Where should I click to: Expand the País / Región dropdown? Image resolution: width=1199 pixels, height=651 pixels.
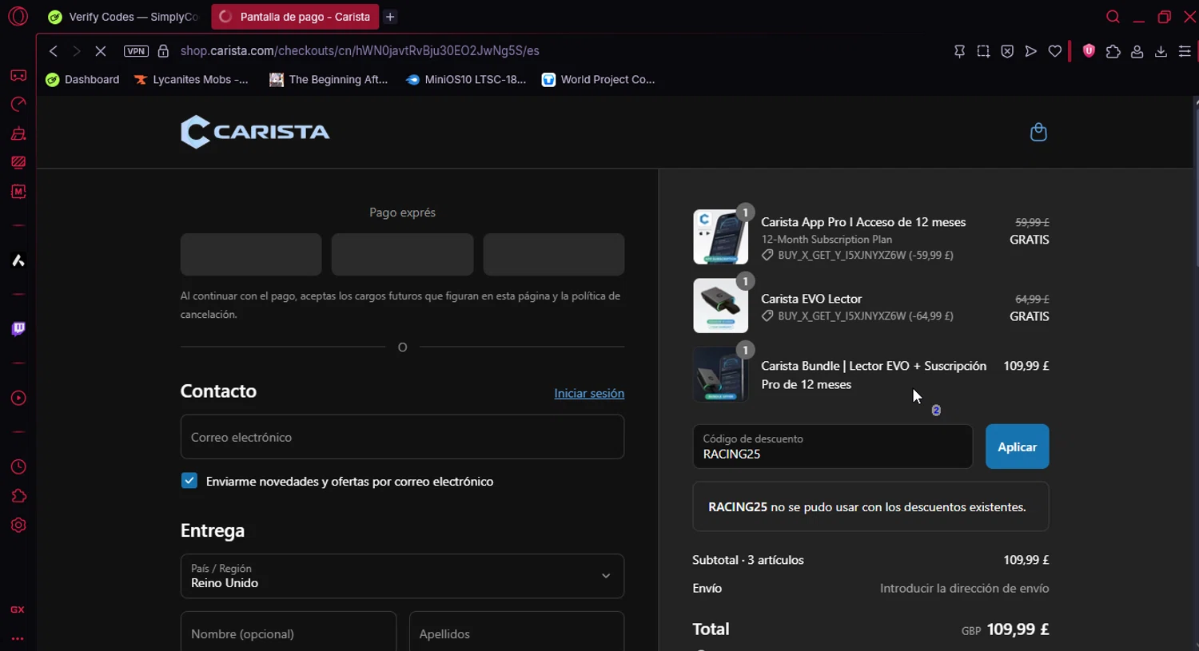(x=402, y=576)
